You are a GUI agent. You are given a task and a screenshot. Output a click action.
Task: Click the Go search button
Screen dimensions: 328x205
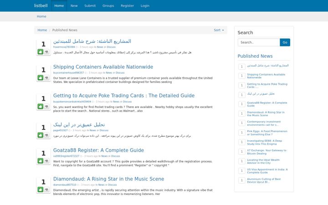[x=285, y=42]
